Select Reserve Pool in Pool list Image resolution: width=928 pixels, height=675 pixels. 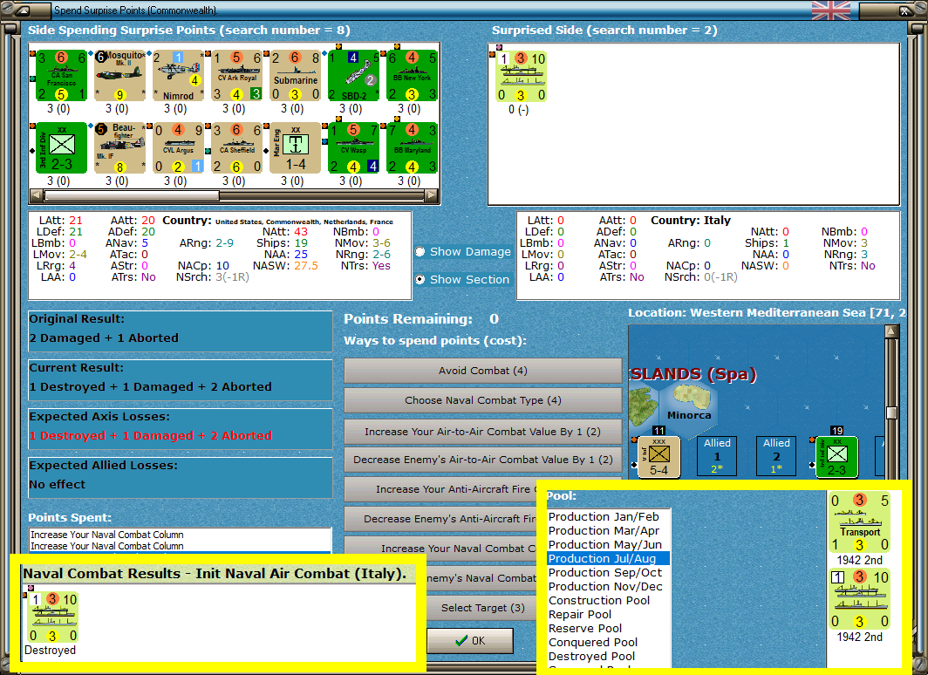[609, 628]
